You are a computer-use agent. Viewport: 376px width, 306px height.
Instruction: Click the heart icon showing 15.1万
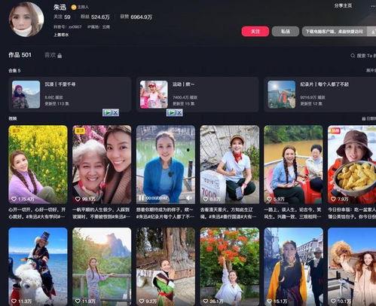[x=269, y=301]
